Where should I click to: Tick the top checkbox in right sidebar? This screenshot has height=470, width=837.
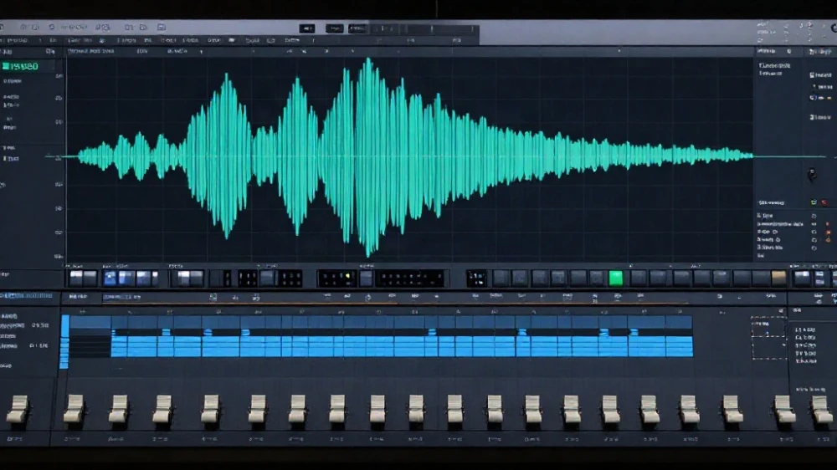[813, 75]
